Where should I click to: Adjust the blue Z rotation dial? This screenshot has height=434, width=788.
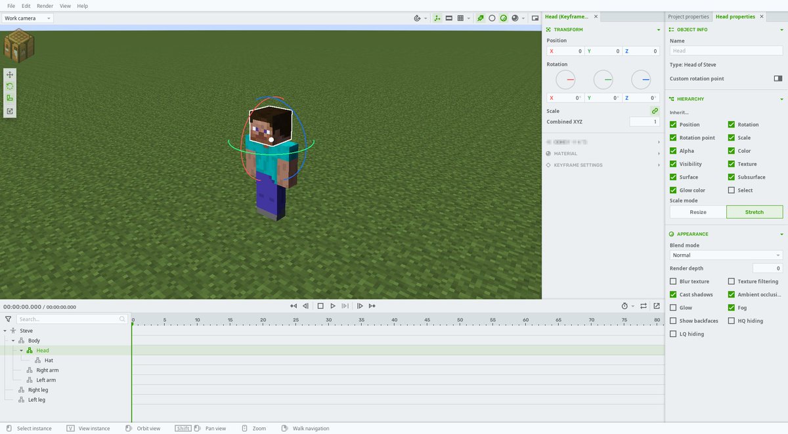tap(641, 79)
